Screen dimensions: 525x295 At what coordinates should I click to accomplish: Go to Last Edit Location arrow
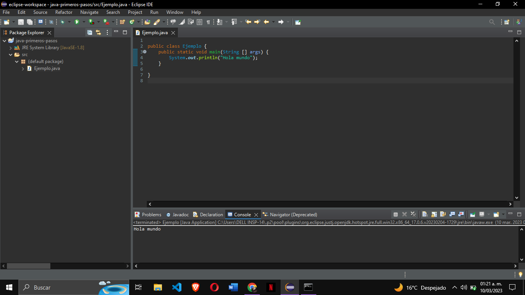pyautogui.click(x=248, y=22)
